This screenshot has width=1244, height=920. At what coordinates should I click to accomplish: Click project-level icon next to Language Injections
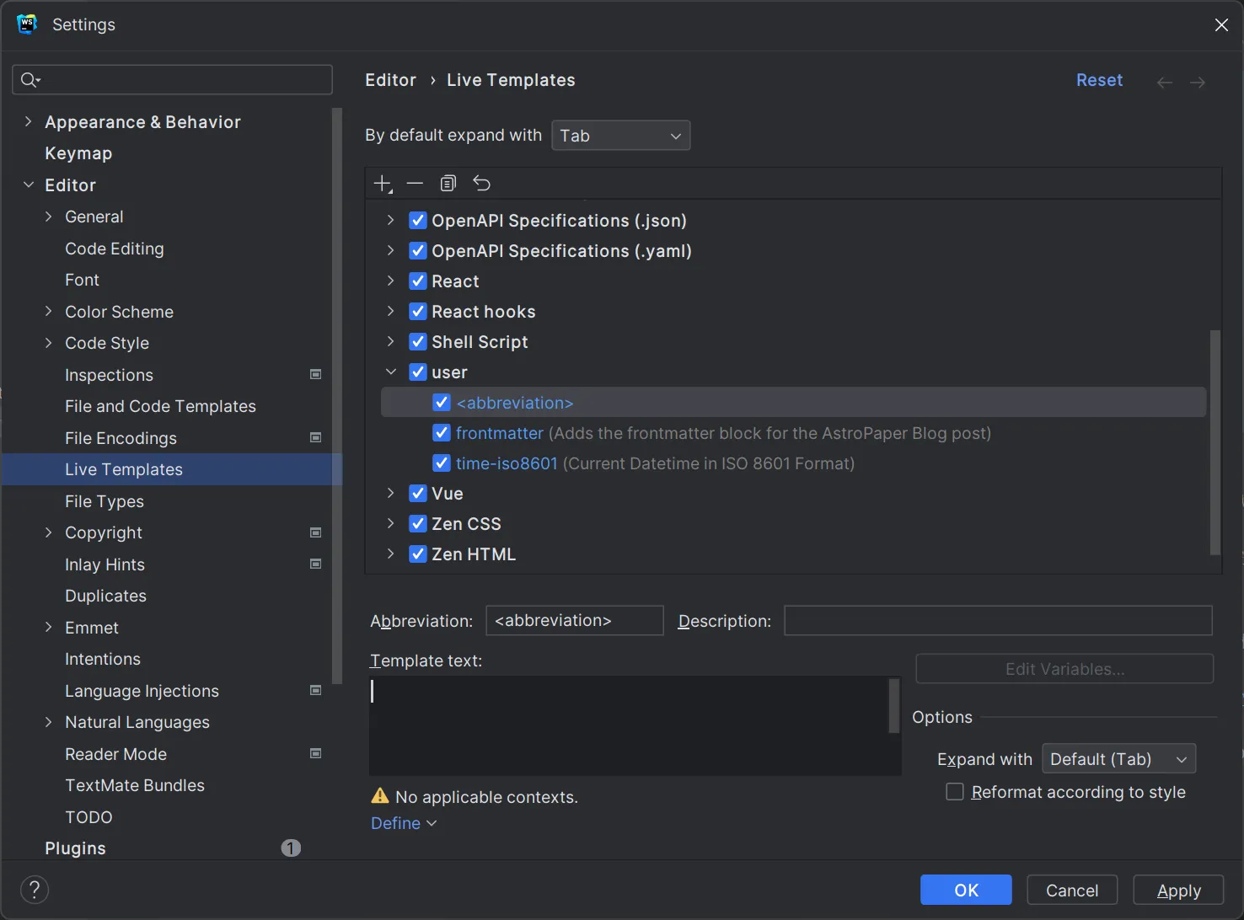316,690
